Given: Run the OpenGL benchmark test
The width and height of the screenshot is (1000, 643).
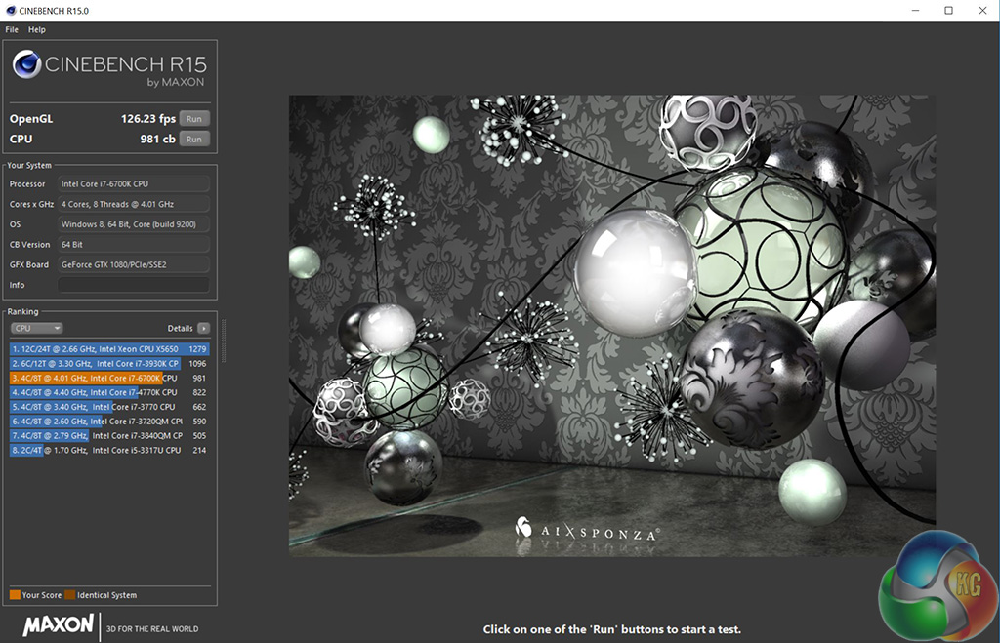Looking at the screenshot, I should (193, 119).
